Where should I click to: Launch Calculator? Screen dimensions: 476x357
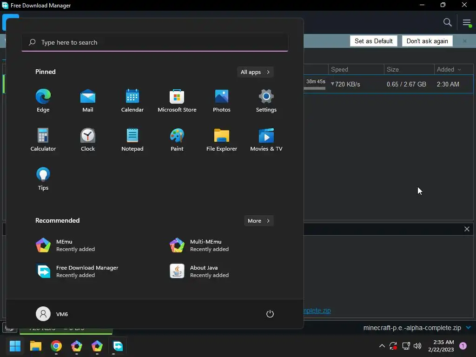(43, 139)
